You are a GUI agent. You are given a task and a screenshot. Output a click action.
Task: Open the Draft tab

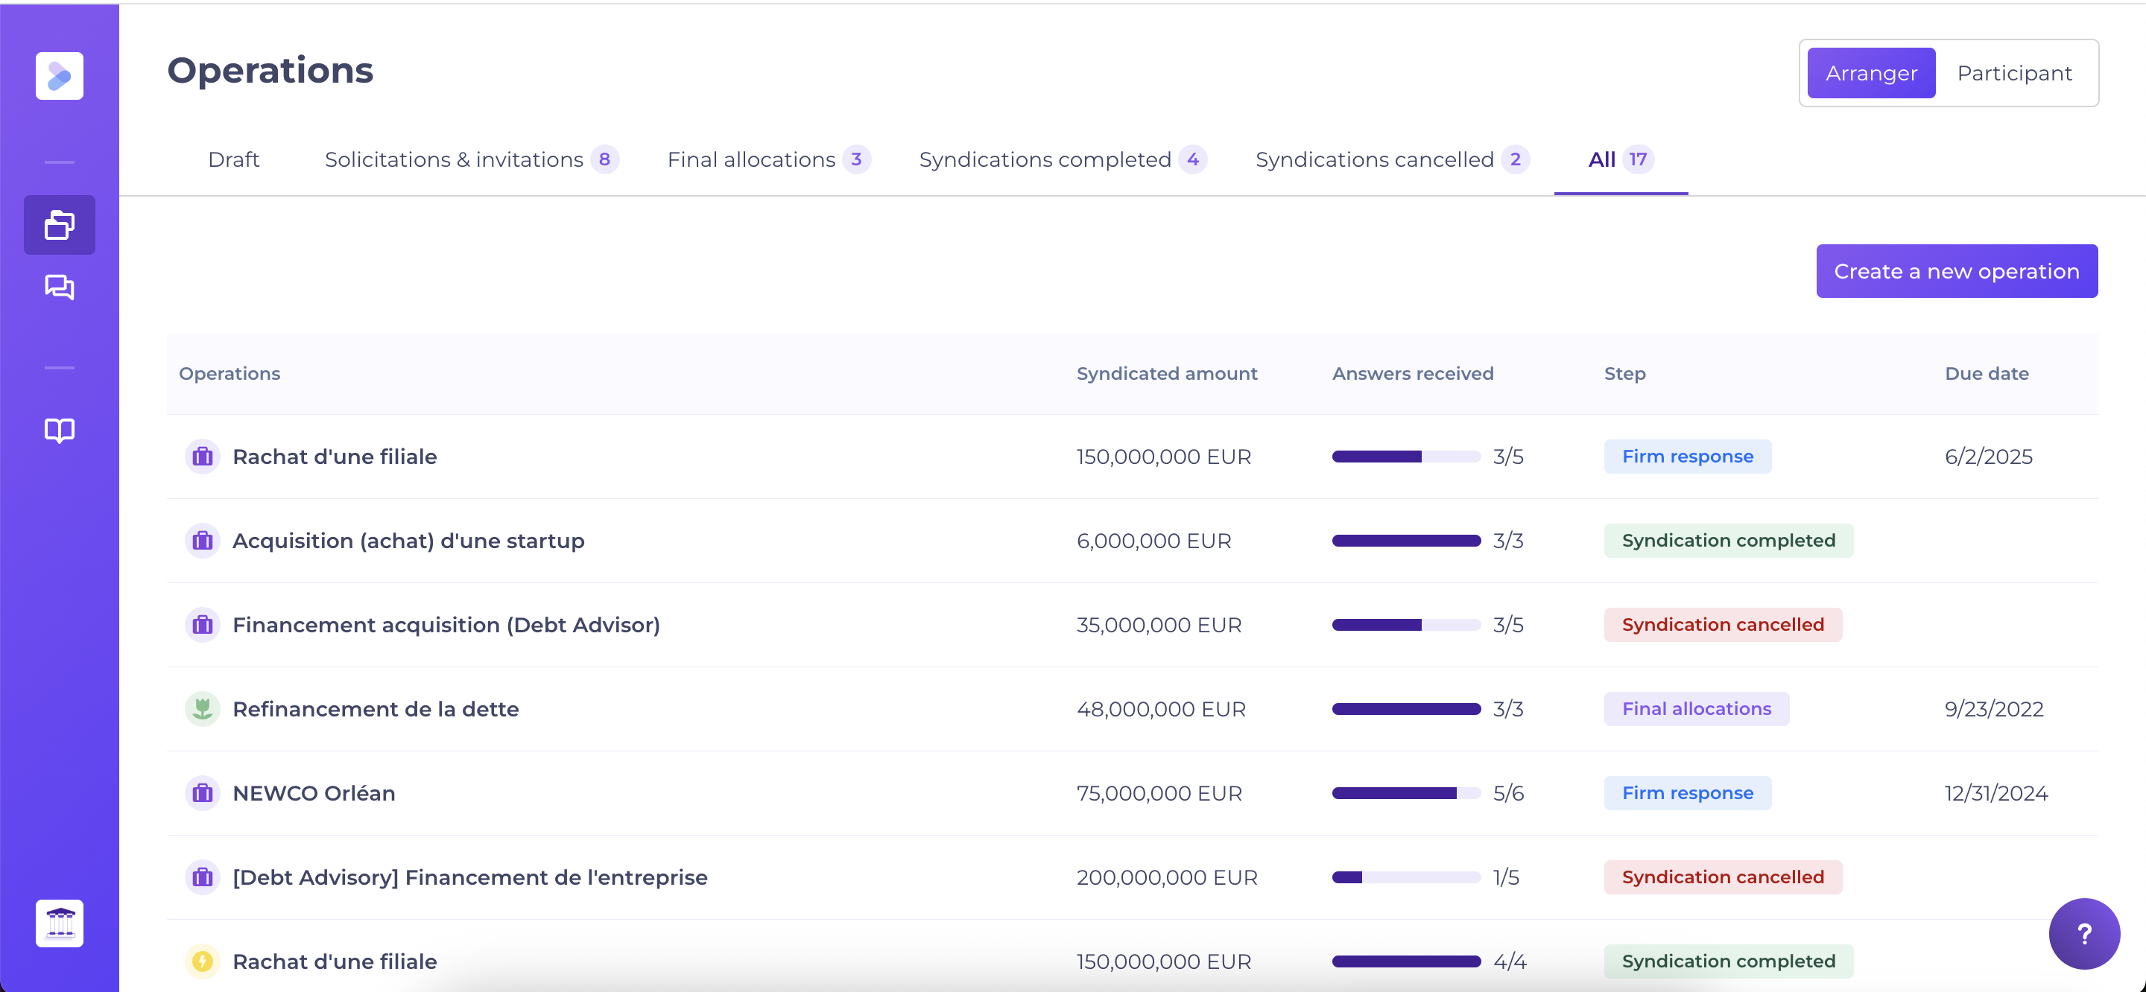[234, 159]
